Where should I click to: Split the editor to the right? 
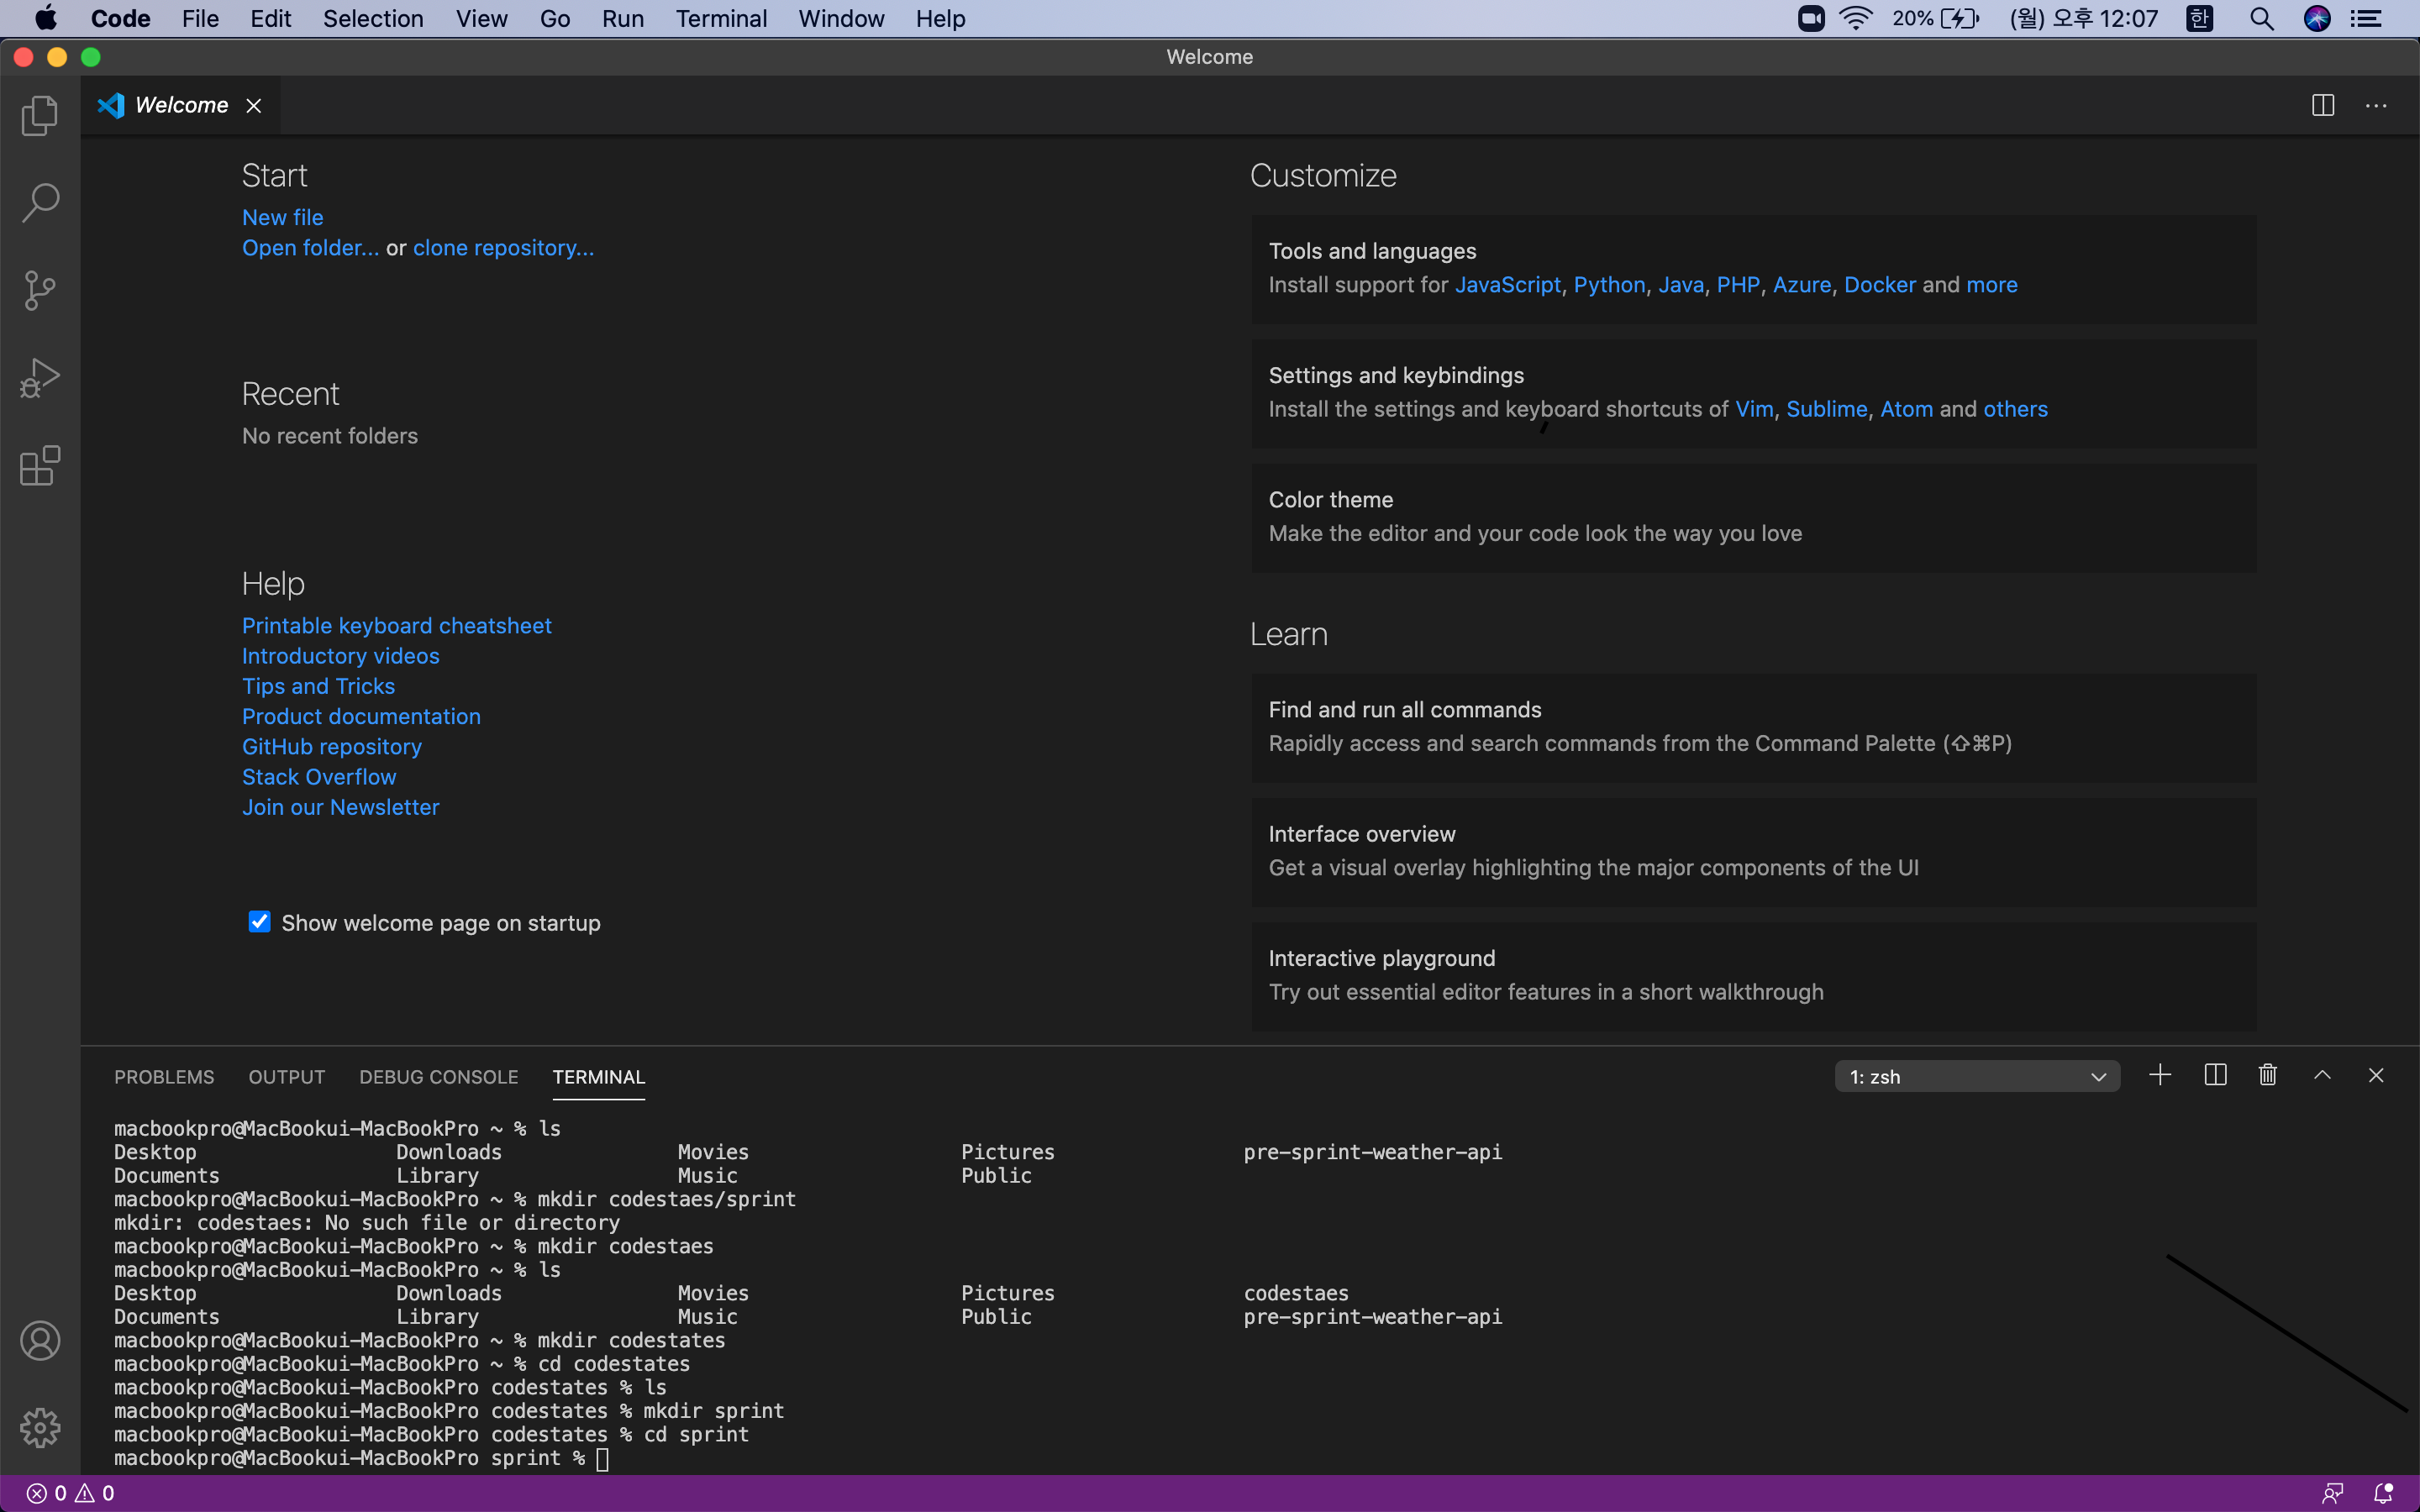[2323, 106]
